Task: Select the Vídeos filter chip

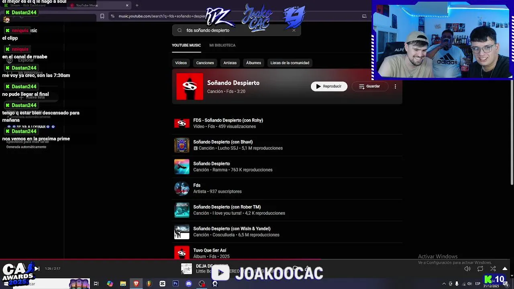Action: click(181, 63)
